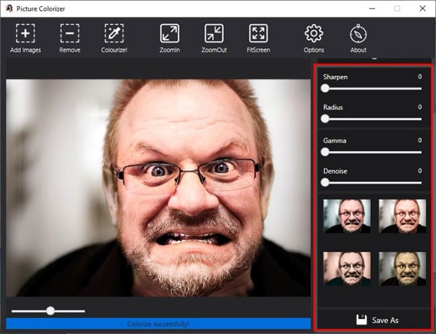Select the top-left filter preset thumbnail
Image resolution: width=436 pixels, height=334 pixels.
tap(347, 216)
